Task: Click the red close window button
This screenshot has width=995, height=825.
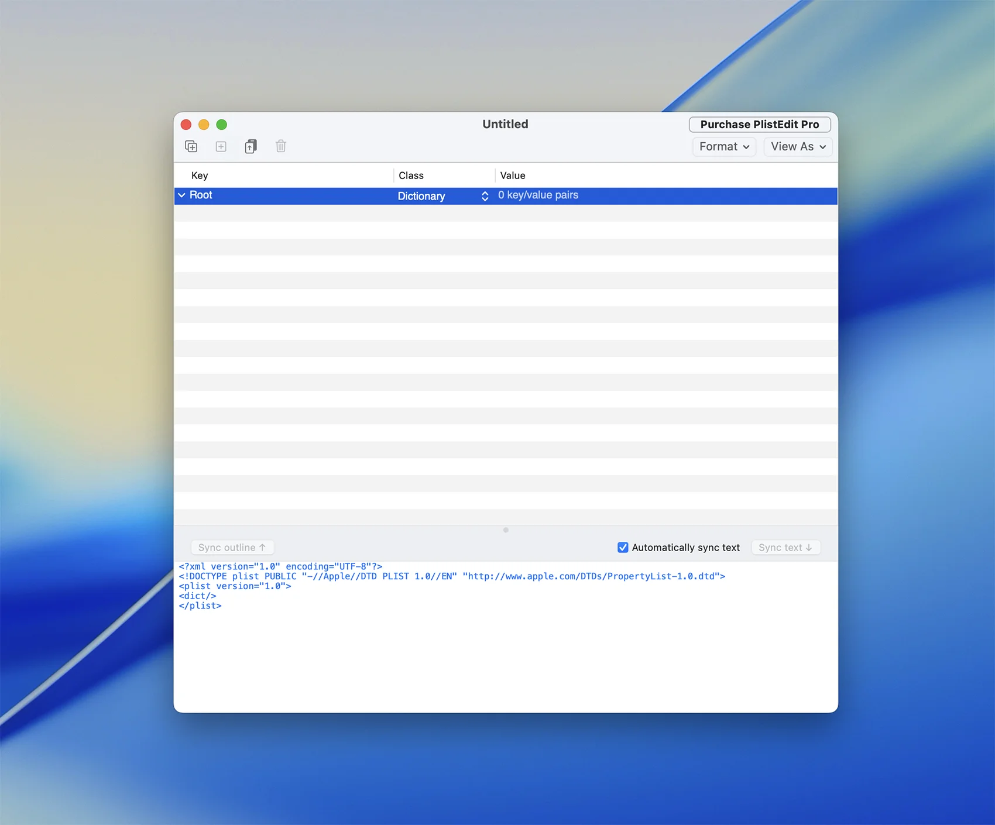Action: 186,125
